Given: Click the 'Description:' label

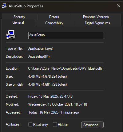Looking at the screenshot, I should tap(14, 56).
